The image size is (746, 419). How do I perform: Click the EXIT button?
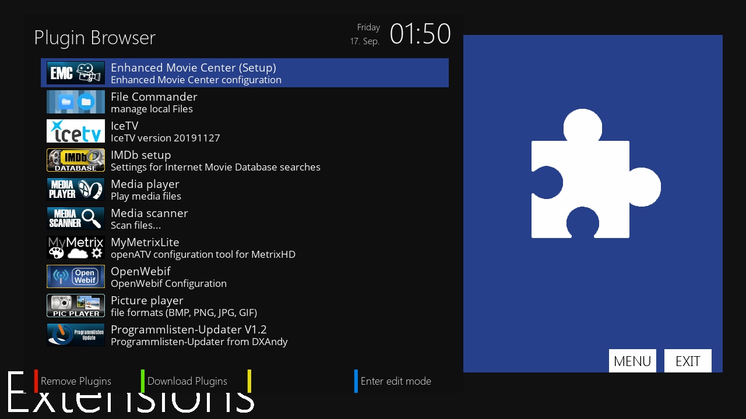688,361
